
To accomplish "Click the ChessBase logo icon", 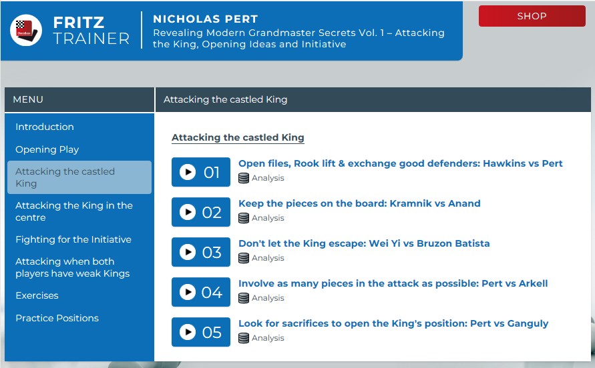I will pyautogui.click(x=26, y=30).
